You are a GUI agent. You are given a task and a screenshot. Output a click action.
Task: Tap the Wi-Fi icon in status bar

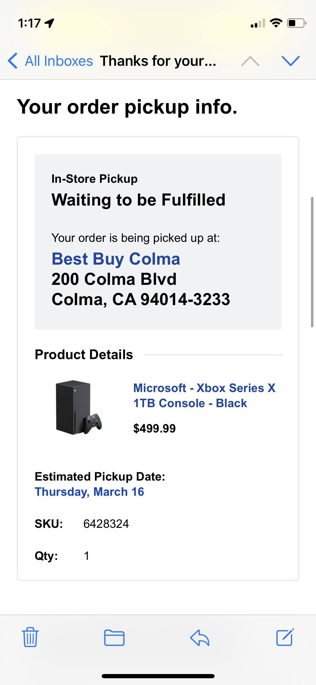coord(276,23)
